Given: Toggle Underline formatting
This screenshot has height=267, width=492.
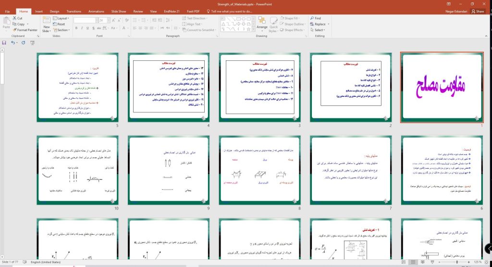Looking at the screenshot, I should [x=87, y=28].
